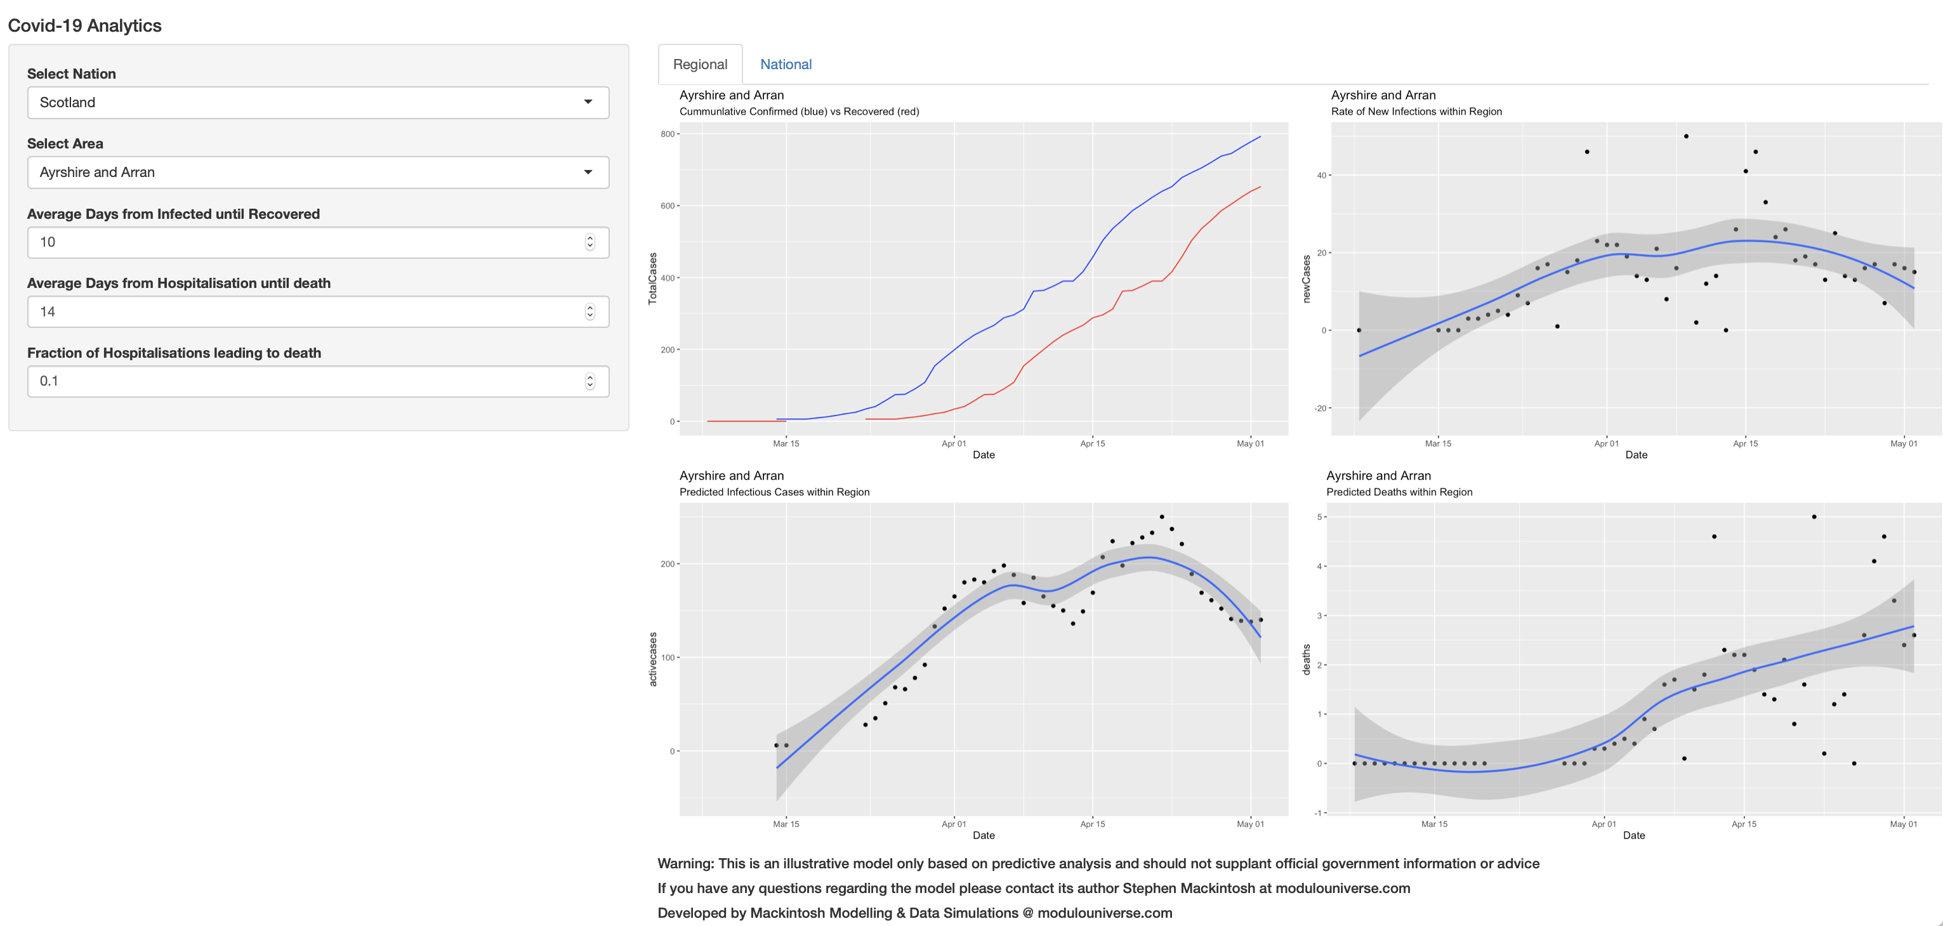Viewport: 1943px width, 926px height.
Task: Click the Scotland dropdown arrow
Action: click(x=588, y=103)
